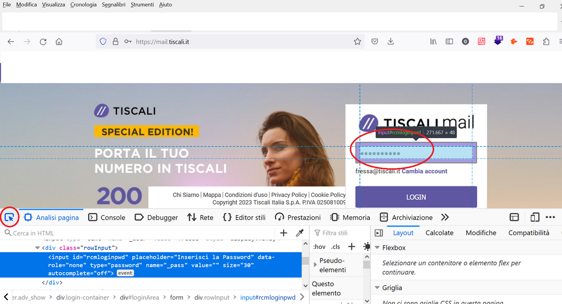Select iframe target icon in devtools toolbar

pyautogui.click(x=514, y=217)
